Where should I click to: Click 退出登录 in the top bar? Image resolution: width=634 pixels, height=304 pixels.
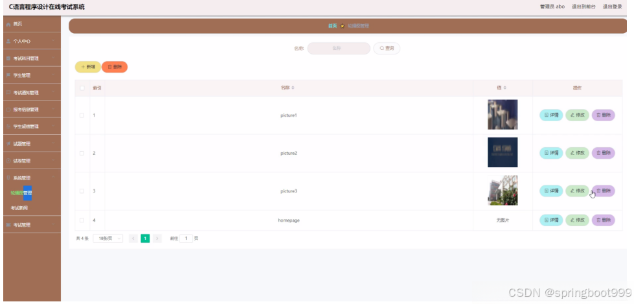point(612,7)
